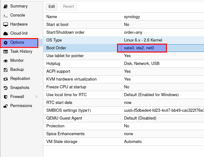
Task: Select the OS Type row
Action: pyautogui.click(x=123, y=40)
